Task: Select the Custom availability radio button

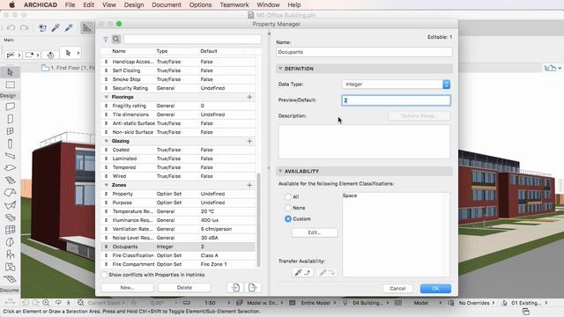Action: click(288, 219)
